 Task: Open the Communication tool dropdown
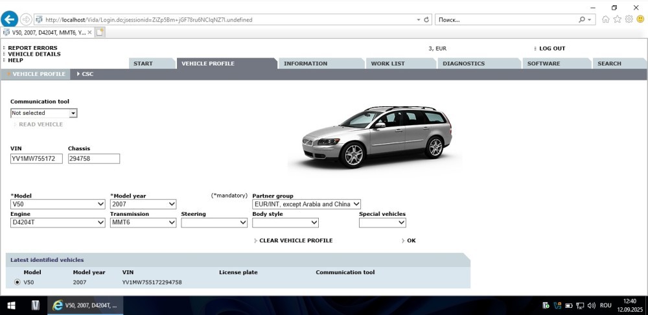[44, 113]
